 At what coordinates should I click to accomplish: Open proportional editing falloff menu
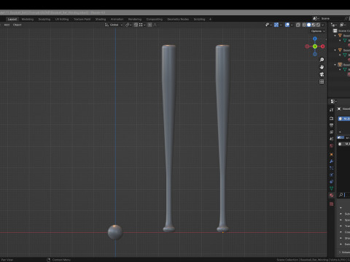pos(155,25)
